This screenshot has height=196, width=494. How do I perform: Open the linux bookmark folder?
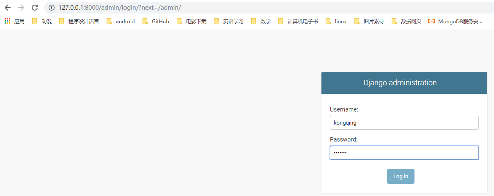click(336, 22)
